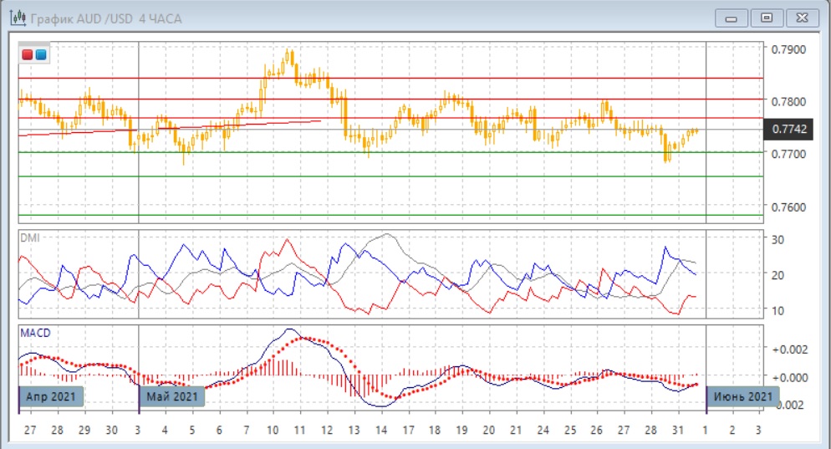
Task: Click the candlestick chart icon in title bar
Action: click(x=17, y=18)
